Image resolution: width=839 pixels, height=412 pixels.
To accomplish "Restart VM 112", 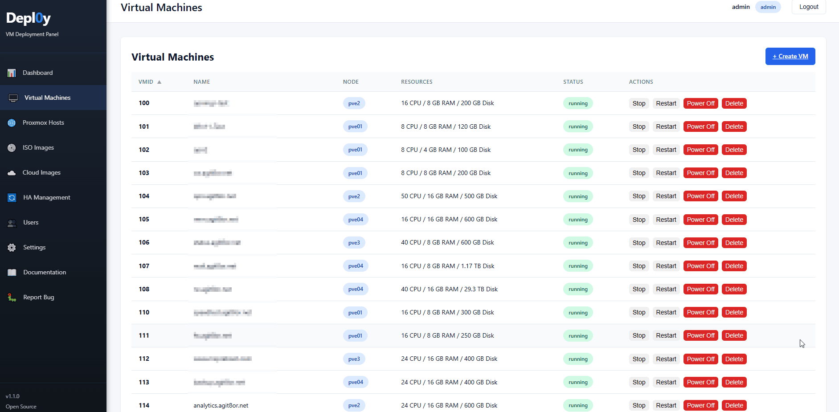I will (666, 359).
